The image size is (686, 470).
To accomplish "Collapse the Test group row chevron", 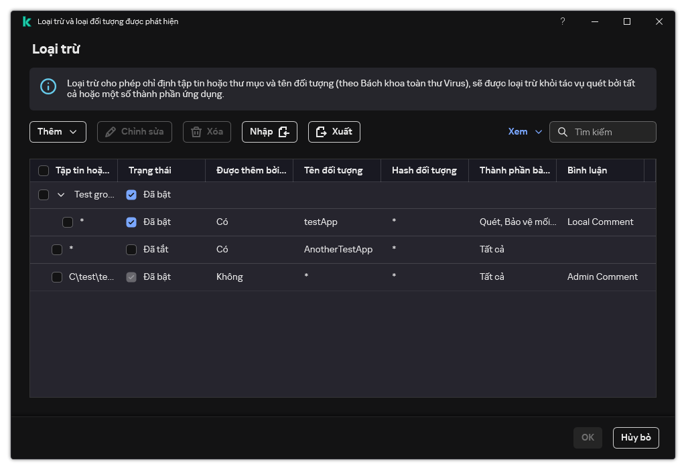I will pos(61,195).
